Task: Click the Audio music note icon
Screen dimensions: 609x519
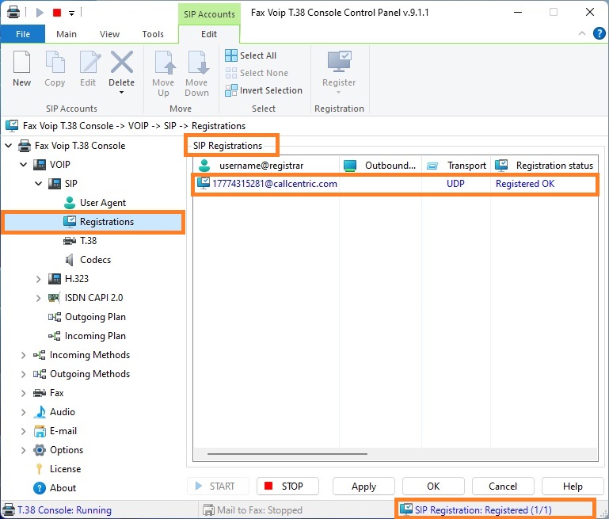Action: (40, 412)
